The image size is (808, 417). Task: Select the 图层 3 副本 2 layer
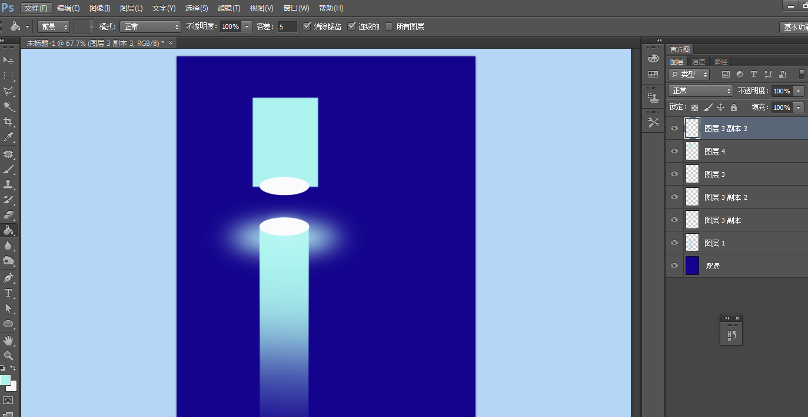(x=726, y=197)
